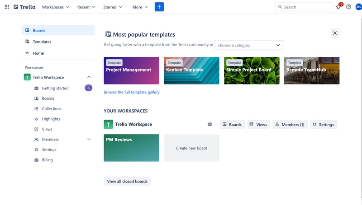Open Collections in workspace sidebar
Viewport: 362px width, 205px height.
[x=52, y=108]
